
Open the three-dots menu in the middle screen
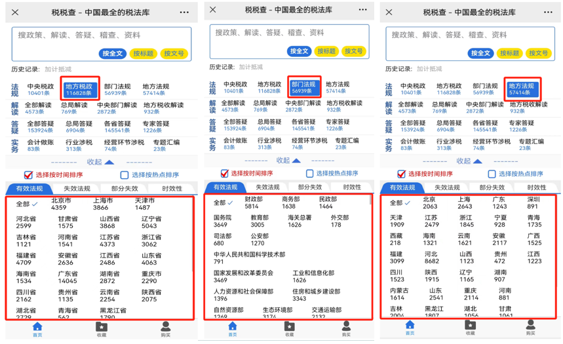tap(362, 10)
